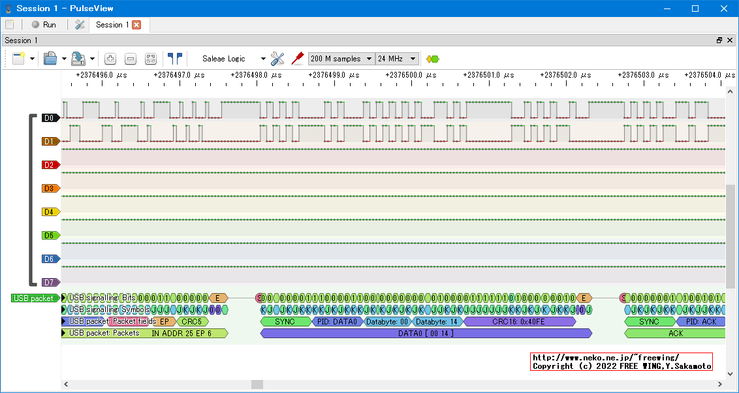Click the add protocol decoder icon
Viewport: 739px width, 393px height.
click(x=432, y=59)
